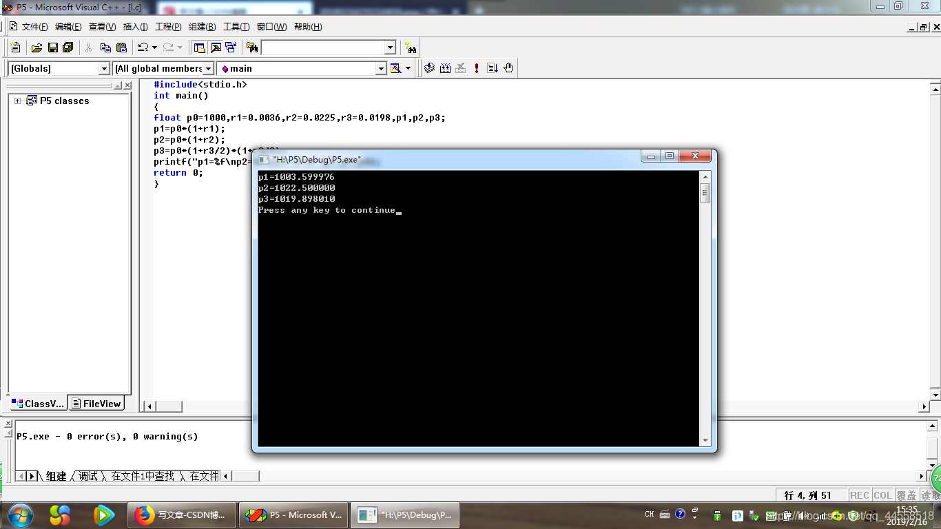The width and height of the screenshot is (941, 529).
Task: Click the Open file folder icon
Action: tap(37, 48)
